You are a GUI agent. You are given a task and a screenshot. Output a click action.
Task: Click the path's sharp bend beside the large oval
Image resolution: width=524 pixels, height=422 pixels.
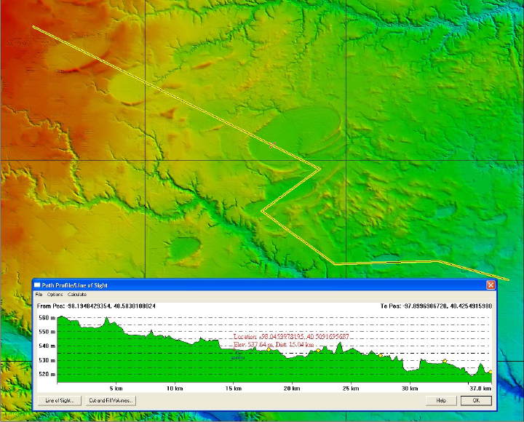(x=320, y=170)
